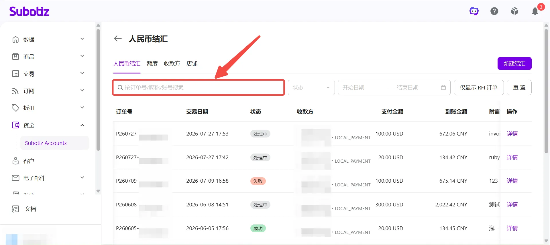550x245 pixels.
Task: Focus the order number search field
Action: coord(198,87)
